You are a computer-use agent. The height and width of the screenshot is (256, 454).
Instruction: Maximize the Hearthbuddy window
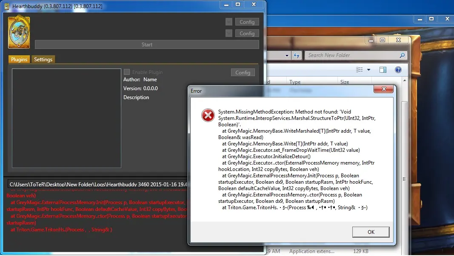tap(238, 5)
